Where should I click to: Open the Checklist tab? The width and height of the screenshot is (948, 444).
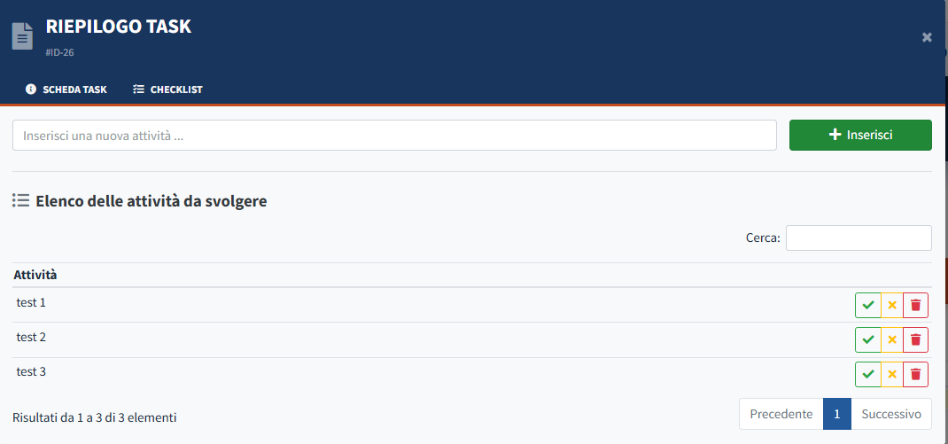(x=167, y=90)
